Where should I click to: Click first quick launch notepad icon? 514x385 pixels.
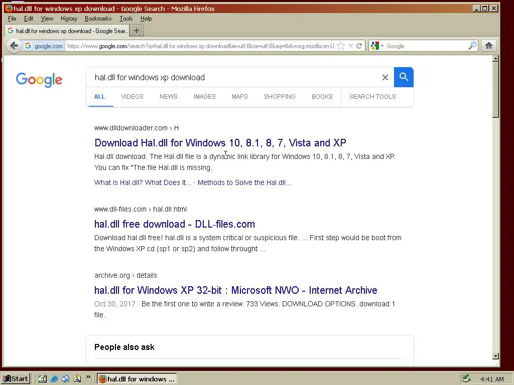[x=43, y=379]
